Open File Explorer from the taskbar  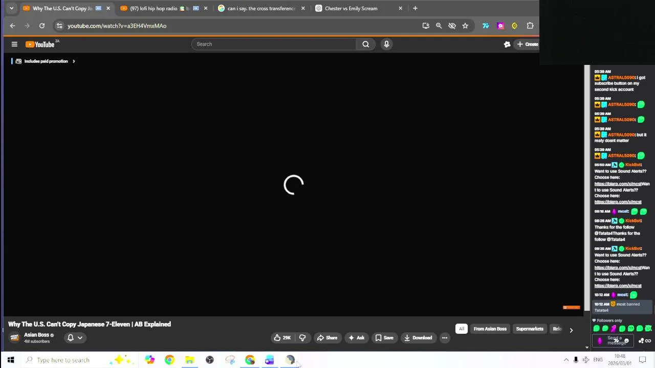(189, 360)
